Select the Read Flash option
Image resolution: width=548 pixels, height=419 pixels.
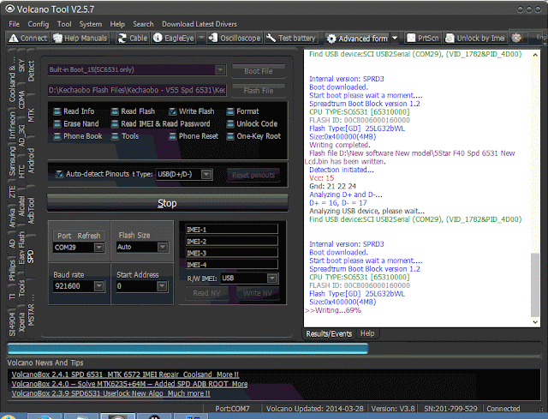coord(133,111)
